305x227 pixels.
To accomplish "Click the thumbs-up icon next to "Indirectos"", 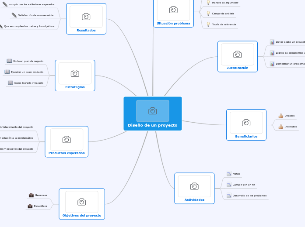I will click(x=281, y=127).
